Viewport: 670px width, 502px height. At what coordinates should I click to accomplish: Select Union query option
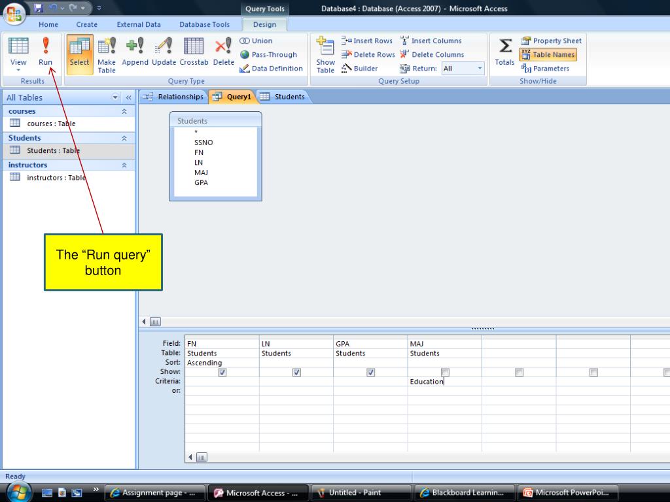(x=256, y=41)
